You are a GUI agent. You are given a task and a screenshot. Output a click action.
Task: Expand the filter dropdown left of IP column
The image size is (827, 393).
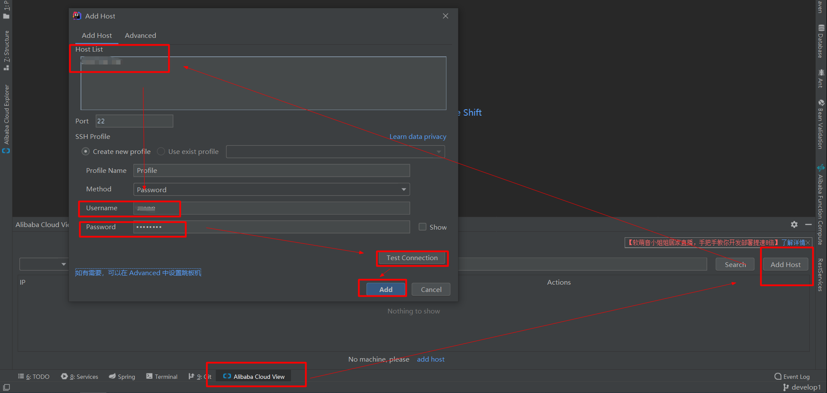tap(43, 264)
